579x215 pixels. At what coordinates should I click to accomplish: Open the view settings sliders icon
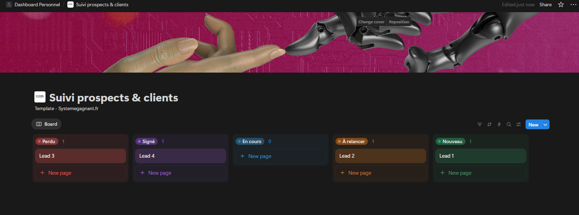coord(519,124)
